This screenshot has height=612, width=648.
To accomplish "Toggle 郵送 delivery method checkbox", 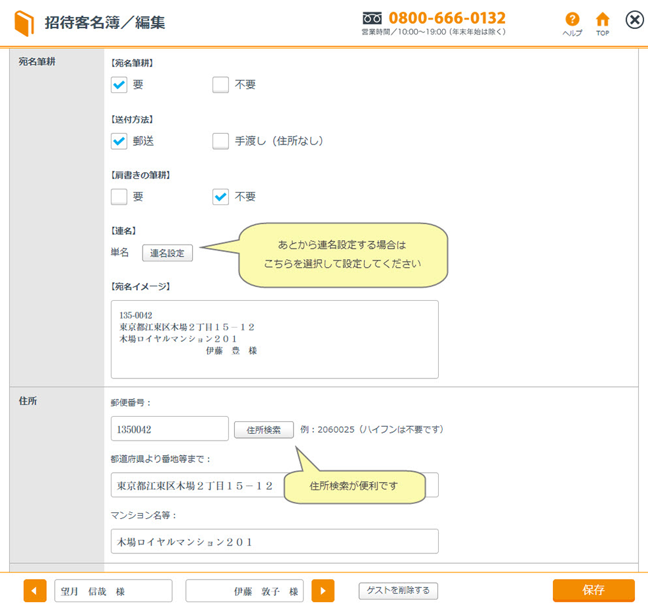I will coord(119,141).
